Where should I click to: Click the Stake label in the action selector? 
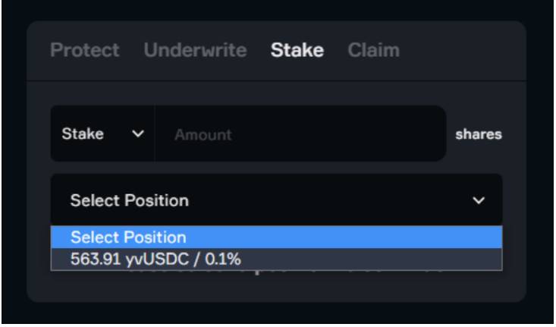click(83, 134)
